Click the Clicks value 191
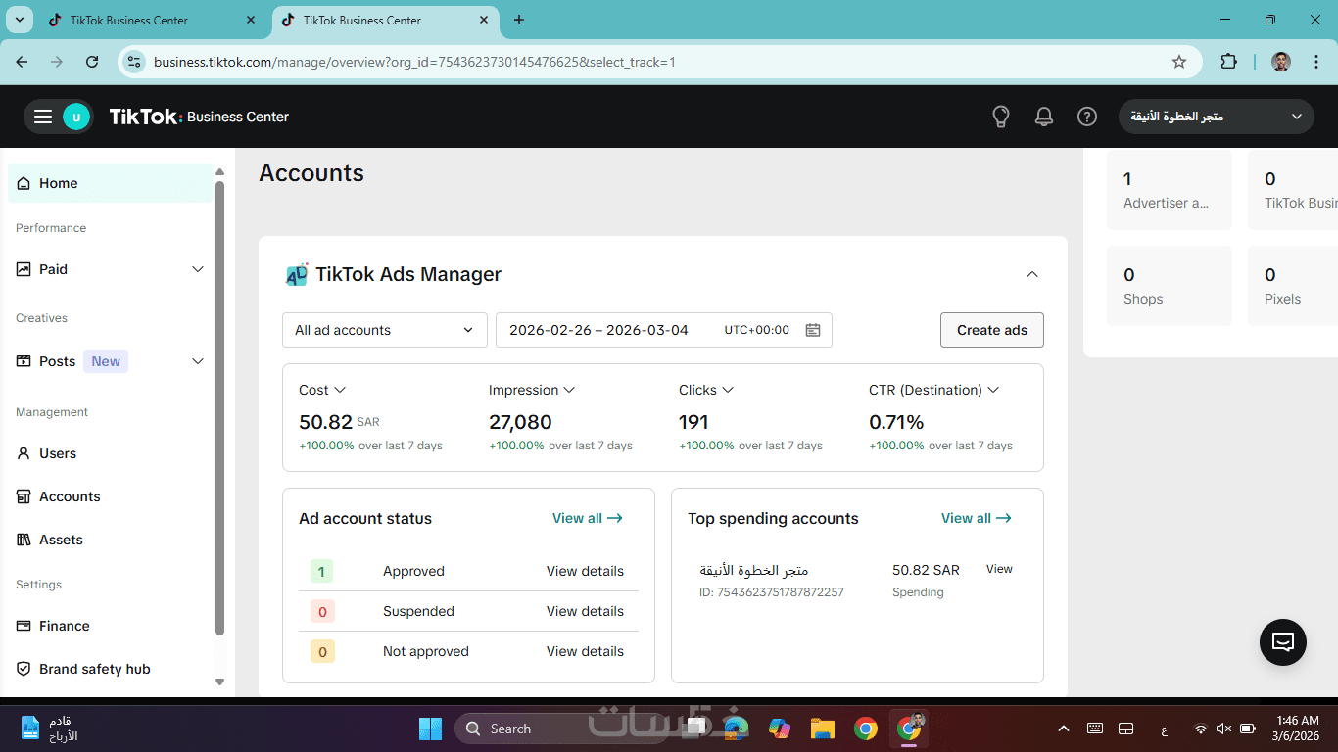The image size is (1338, 752). pos(693,422)
